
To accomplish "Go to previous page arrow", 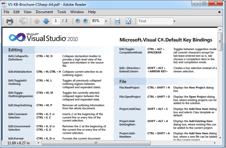I will [x=37, y=21].
